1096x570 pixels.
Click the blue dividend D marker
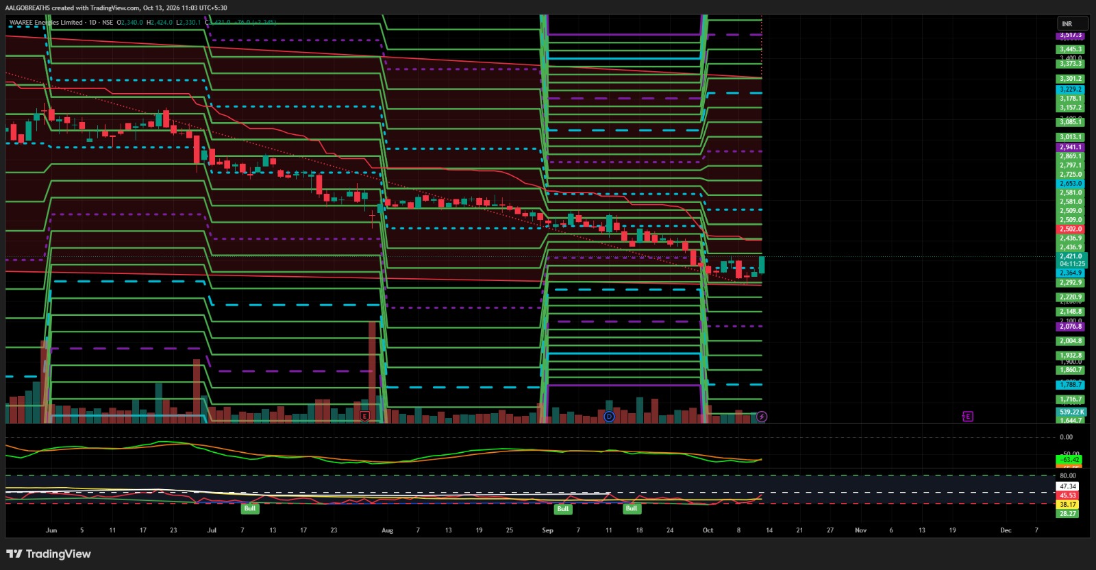[x=609, y=416]
